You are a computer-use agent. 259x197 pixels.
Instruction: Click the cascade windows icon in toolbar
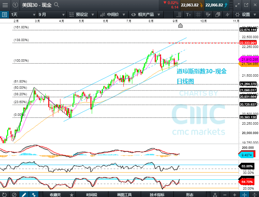pyautogui.click(x=218, y=15)
